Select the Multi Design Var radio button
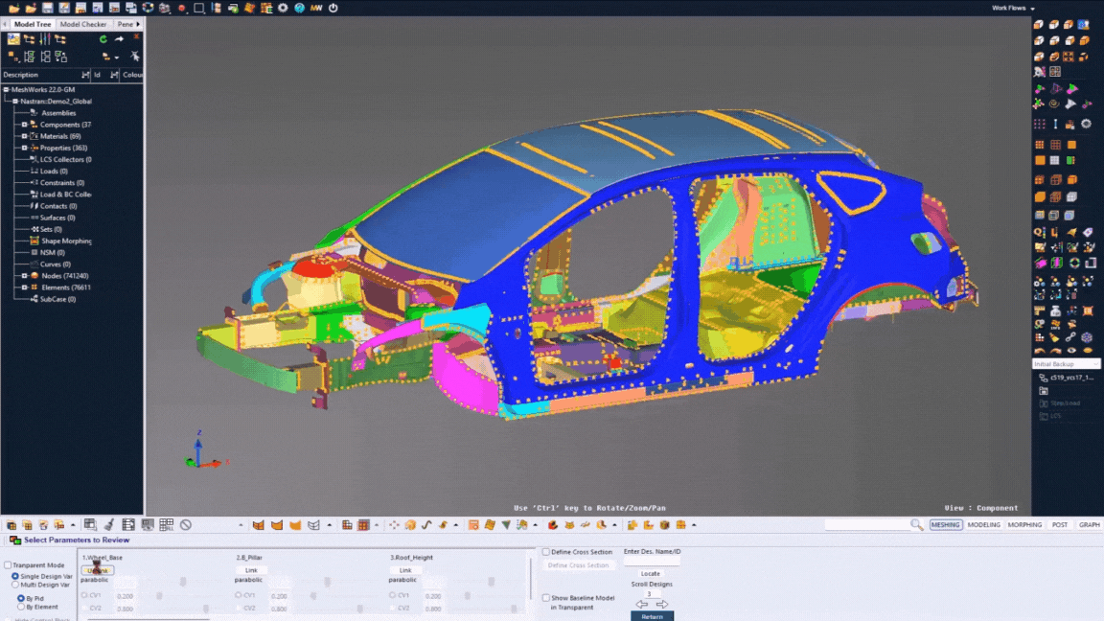Image resolution: width=1104 pixels, height=621 pixels. click(x=15, y=584)
